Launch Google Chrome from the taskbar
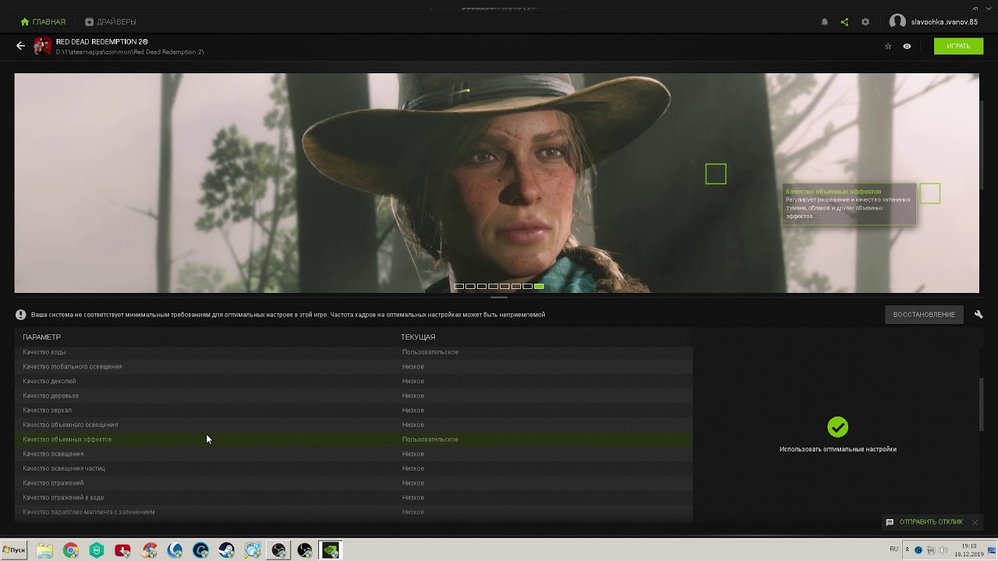The width and height of the screenshot is (998, 561). [x=71, y=550]
